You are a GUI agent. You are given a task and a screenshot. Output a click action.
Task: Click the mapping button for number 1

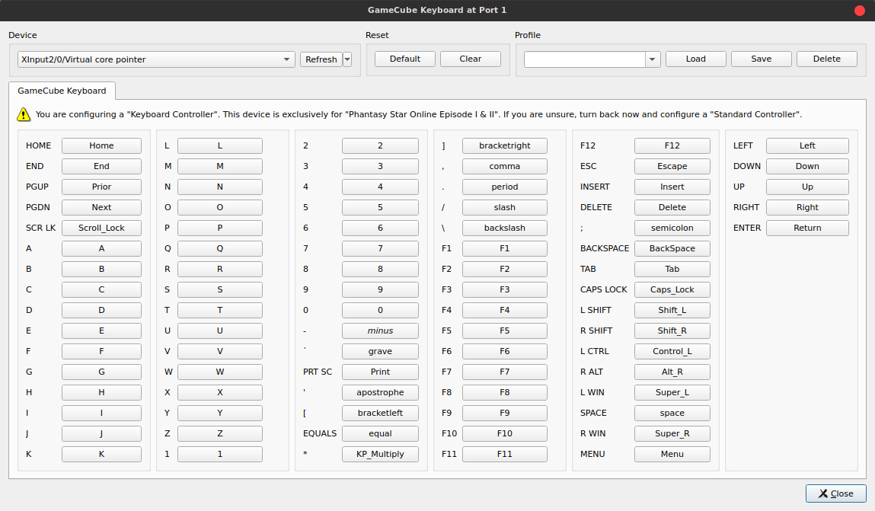(220, 454)
